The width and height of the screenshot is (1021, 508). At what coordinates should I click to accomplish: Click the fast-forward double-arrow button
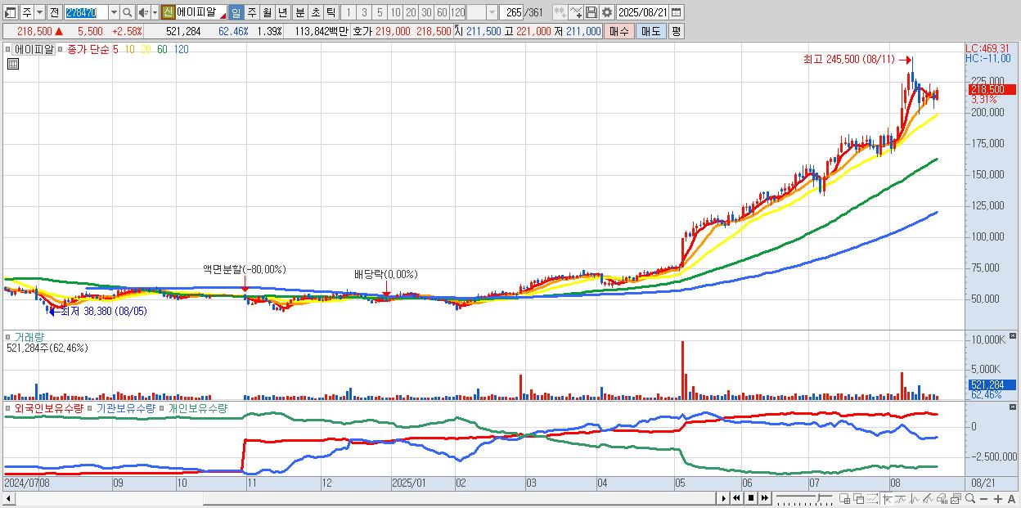[x=764, y=498]
